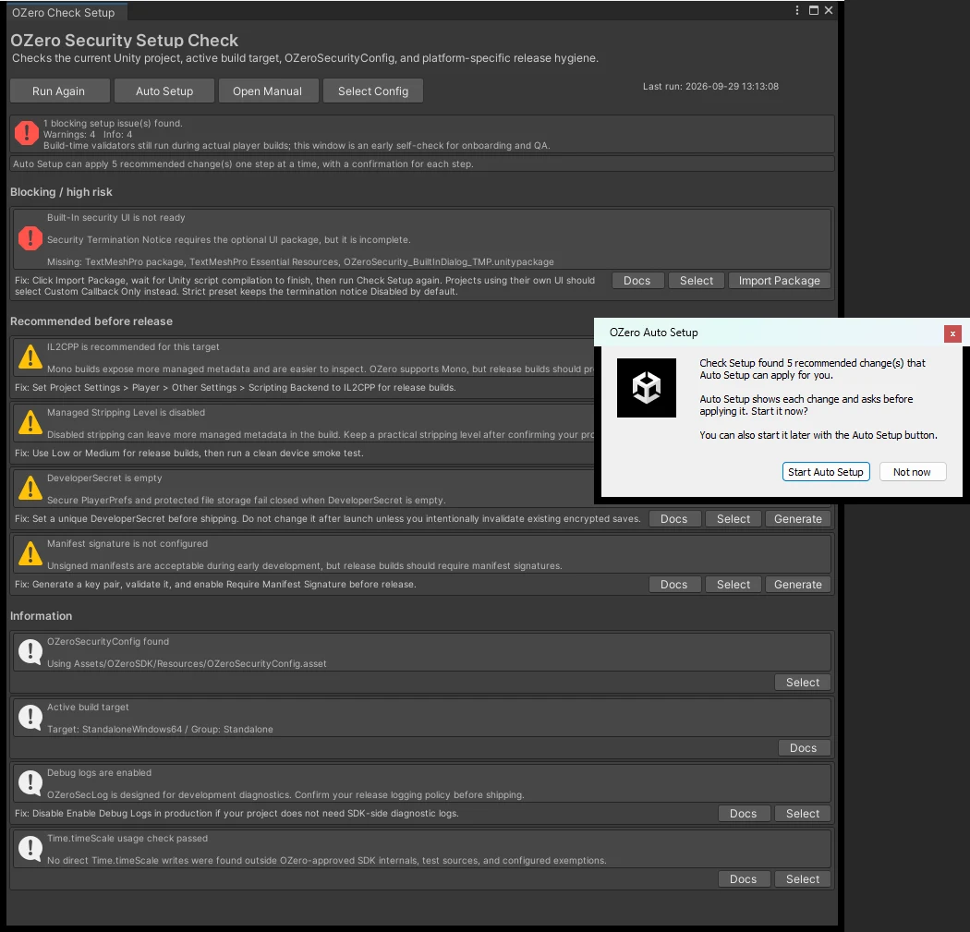The image size is (970, 932).
Task: Click warning icon for DeveloperSecret is empty
Action: (x=30, y=488)
